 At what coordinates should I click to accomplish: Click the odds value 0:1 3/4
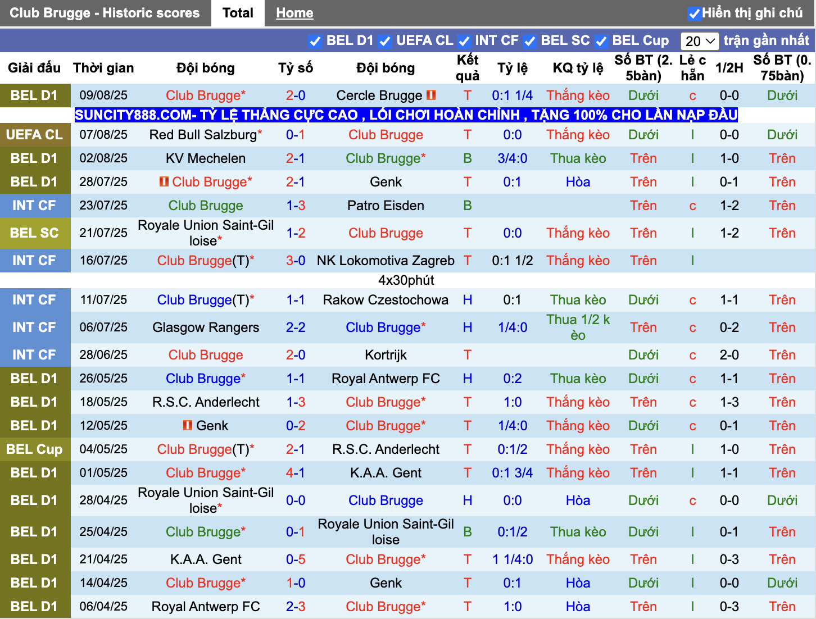click(x=513, y=473)
